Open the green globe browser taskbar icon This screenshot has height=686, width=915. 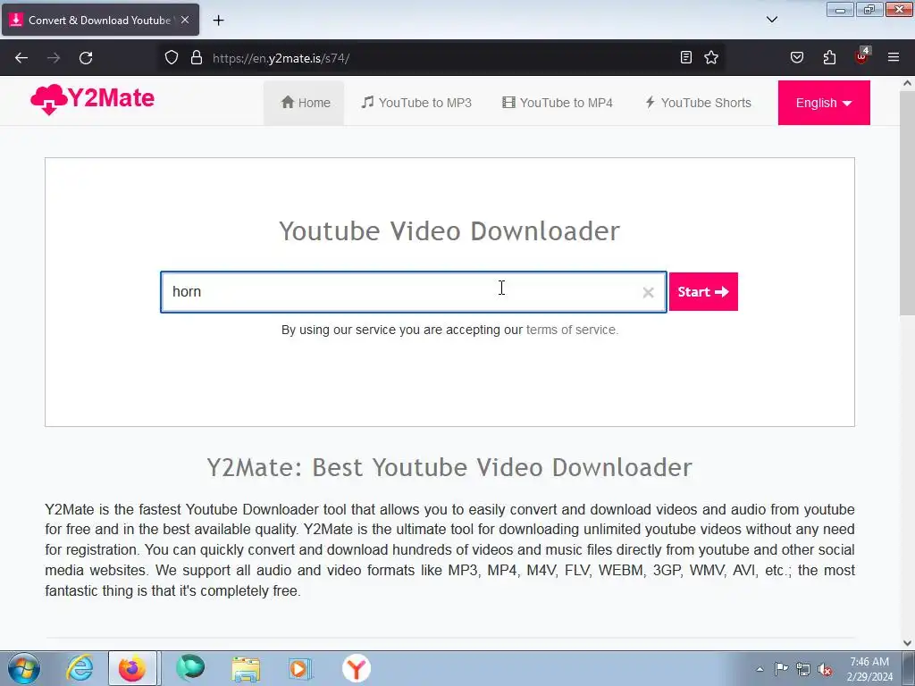(190, 668)
